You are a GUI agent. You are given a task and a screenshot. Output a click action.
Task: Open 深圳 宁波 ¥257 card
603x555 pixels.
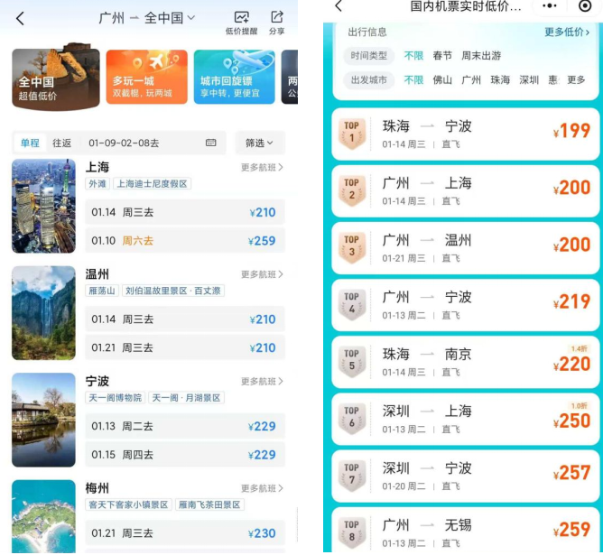tap(465, 476)
